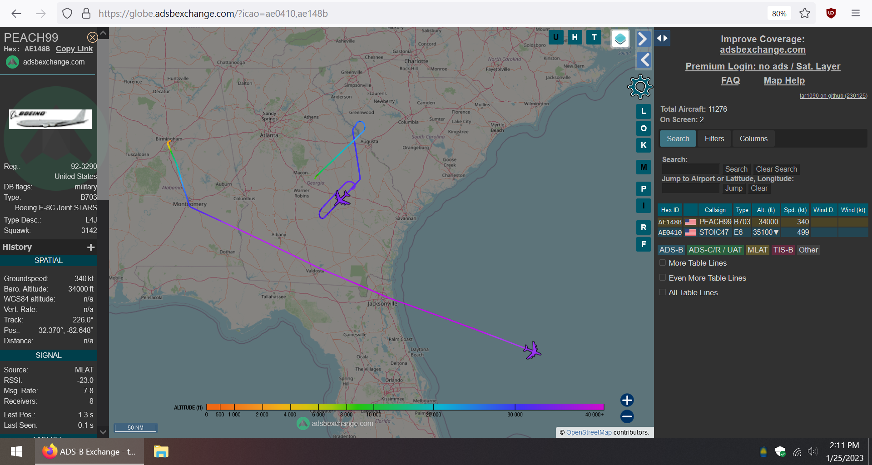Open Premium Login link
872x465 pixels.
[x=763, y=66]
